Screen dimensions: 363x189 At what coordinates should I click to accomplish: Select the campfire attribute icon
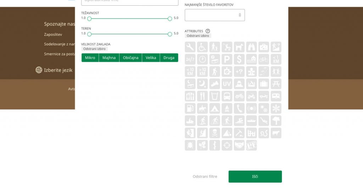(x=227, y=108)
